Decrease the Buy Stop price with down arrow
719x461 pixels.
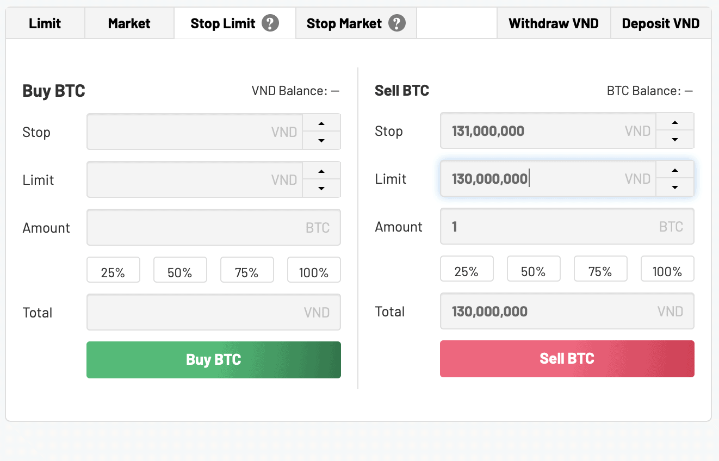[321, 140]
